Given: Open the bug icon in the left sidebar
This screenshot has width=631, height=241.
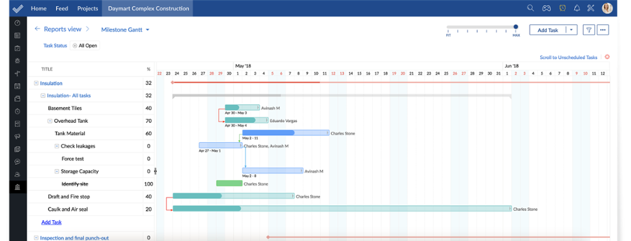Looking at the screenshot, I should pos(17,61).
